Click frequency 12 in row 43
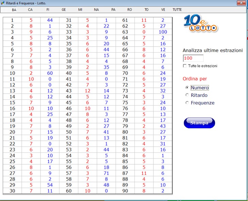The height and width of the screenshot is (201, 248). (87, 91)
